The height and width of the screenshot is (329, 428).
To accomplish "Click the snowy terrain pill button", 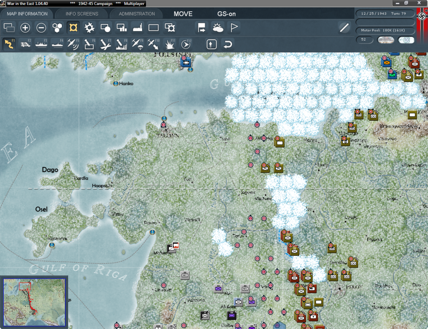I will tap(385, 40).
